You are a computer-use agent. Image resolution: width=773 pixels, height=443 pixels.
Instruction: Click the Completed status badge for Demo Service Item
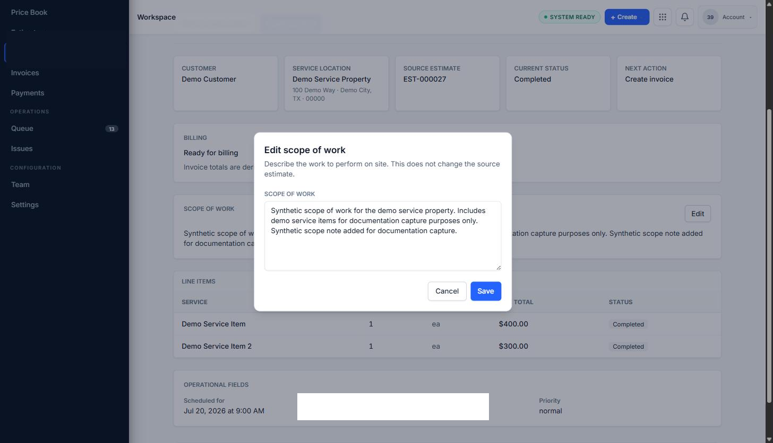coord(628,324)
